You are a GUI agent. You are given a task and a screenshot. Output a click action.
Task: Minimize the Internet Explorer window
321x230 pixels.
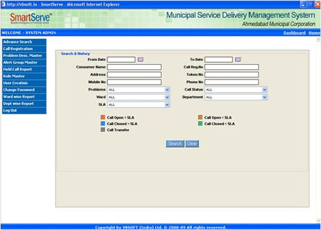coord(303,5)
